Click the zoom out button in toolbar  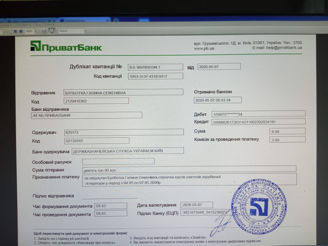[x=15, y=31]
